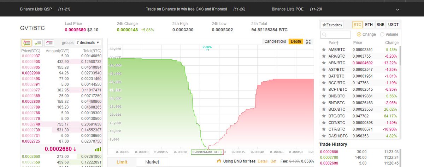This screenshot has width=424, height=167.
Task: Star the CDT/BTC pair
Action: [x=324, y=122]
